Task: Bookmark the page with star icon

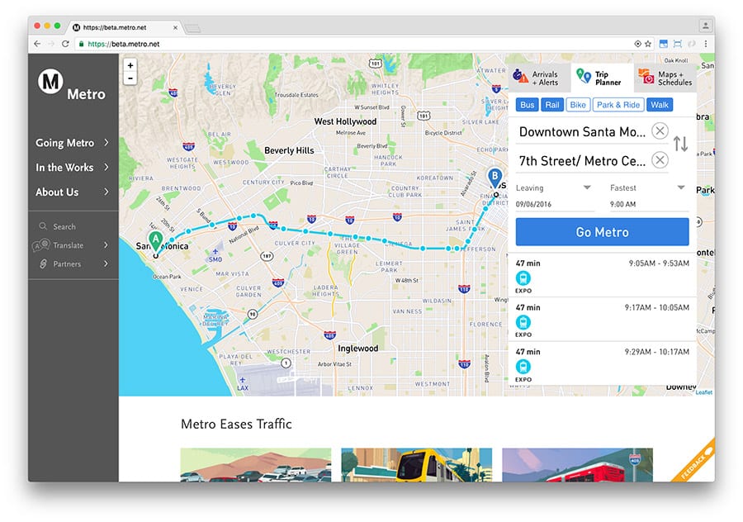Action: click(648, 44)
